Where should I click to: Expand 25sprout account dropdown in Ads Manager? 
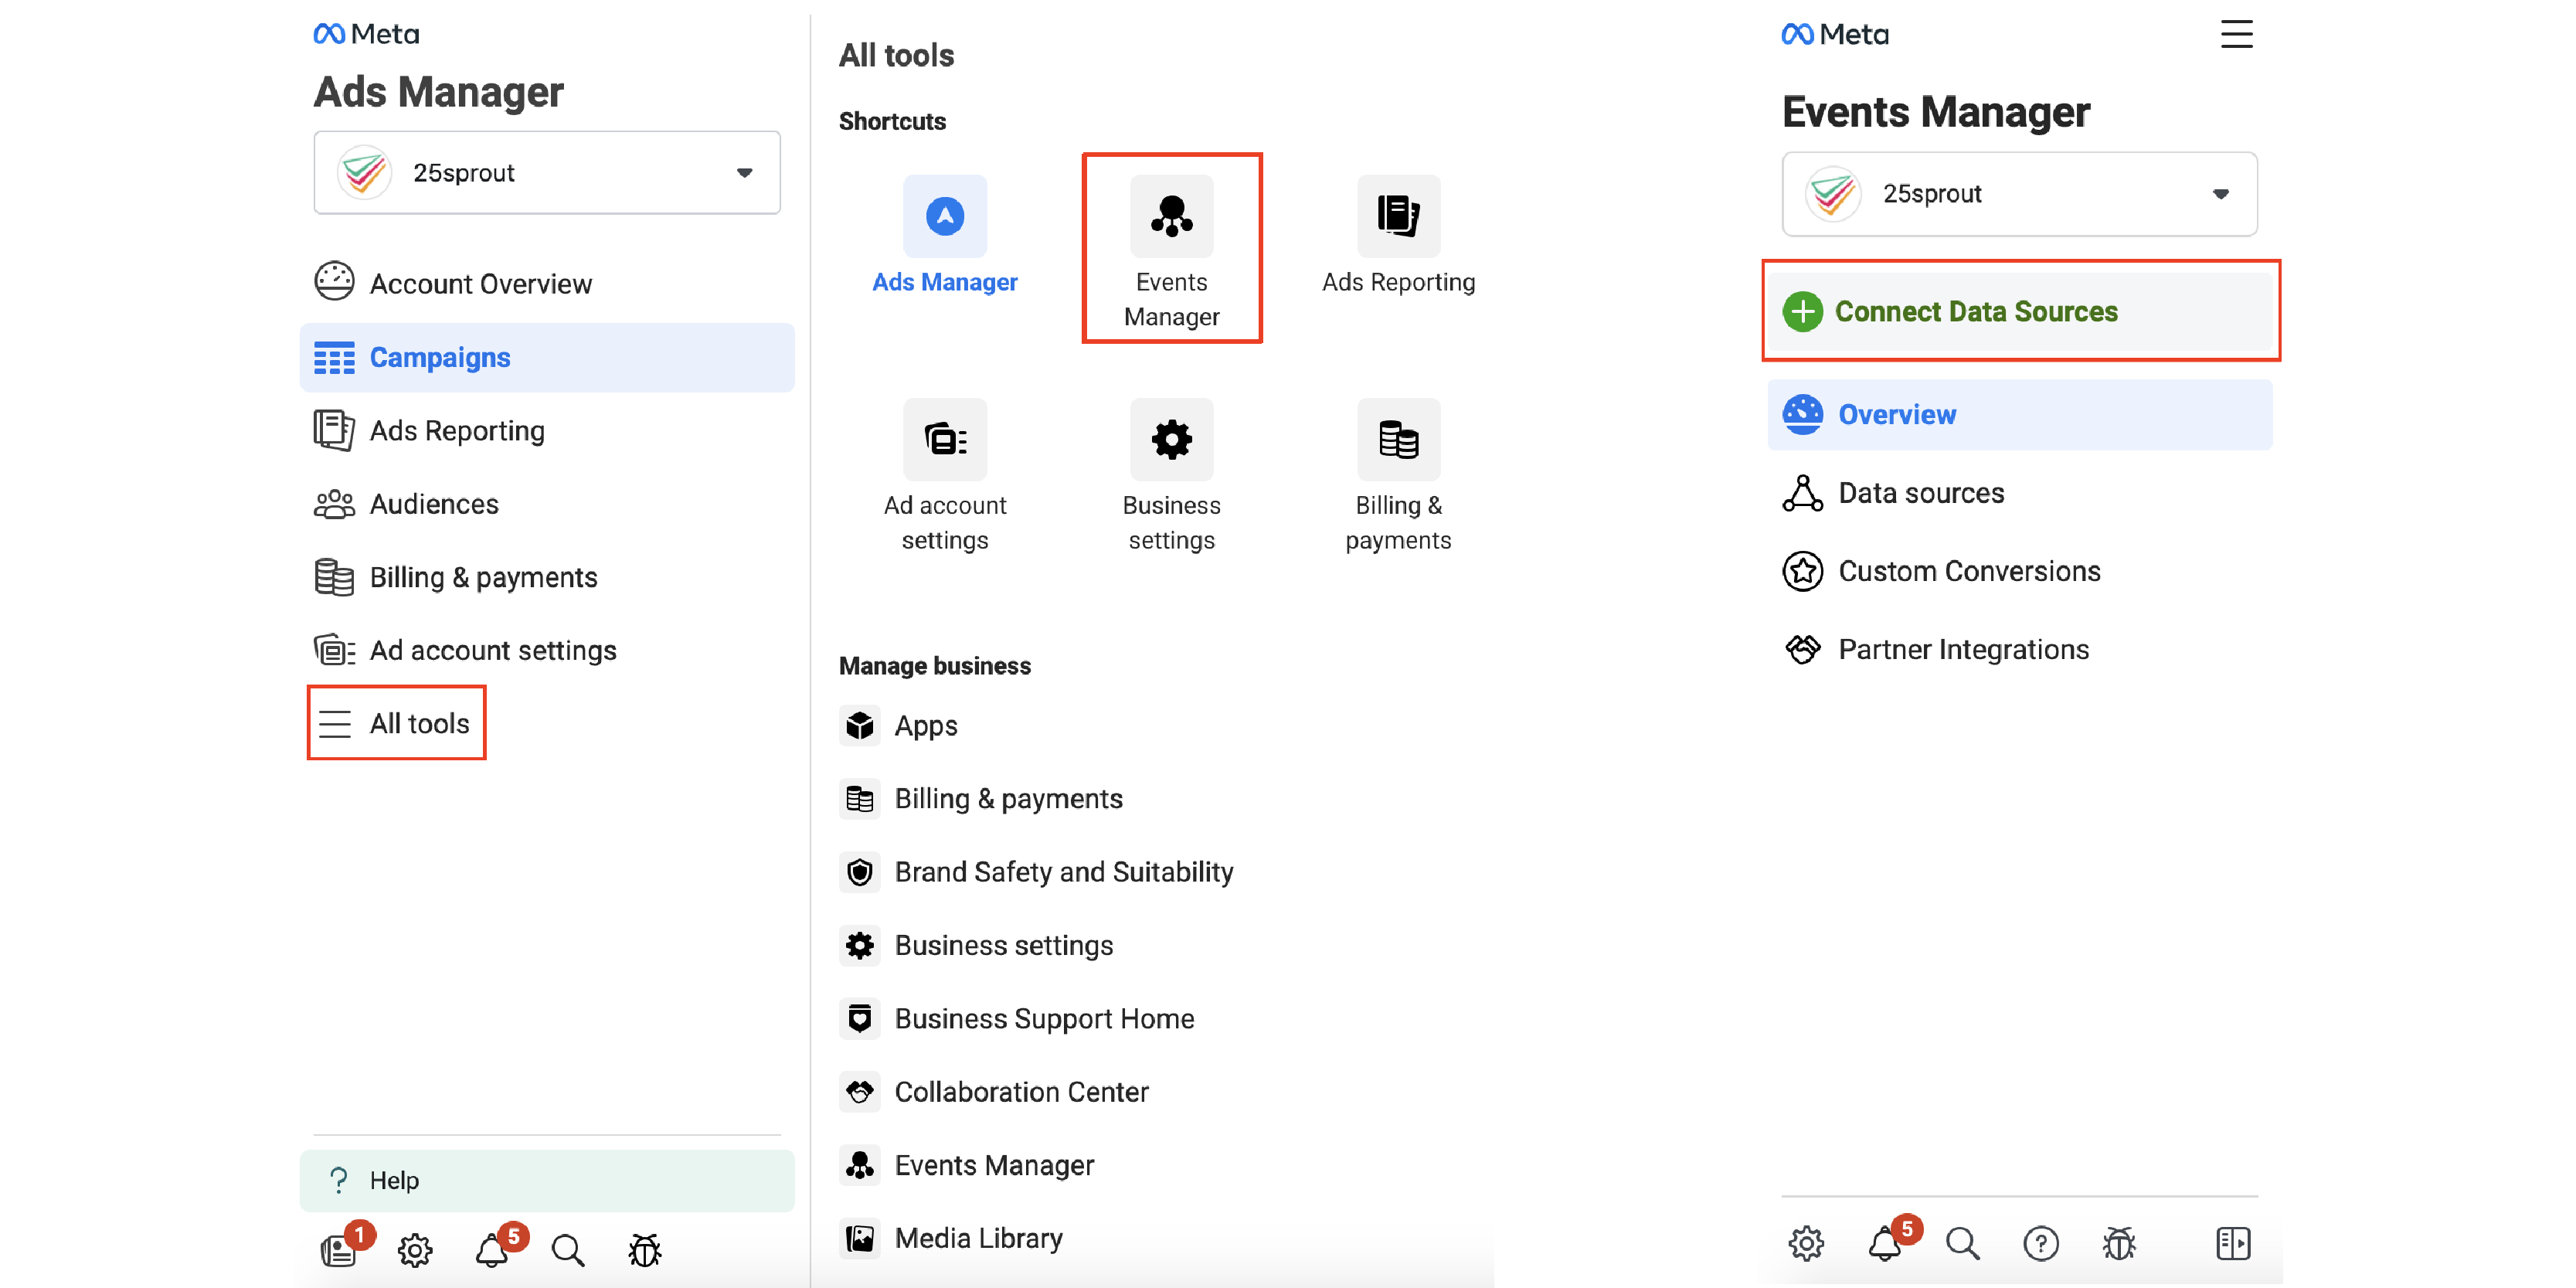pos(547,172)
